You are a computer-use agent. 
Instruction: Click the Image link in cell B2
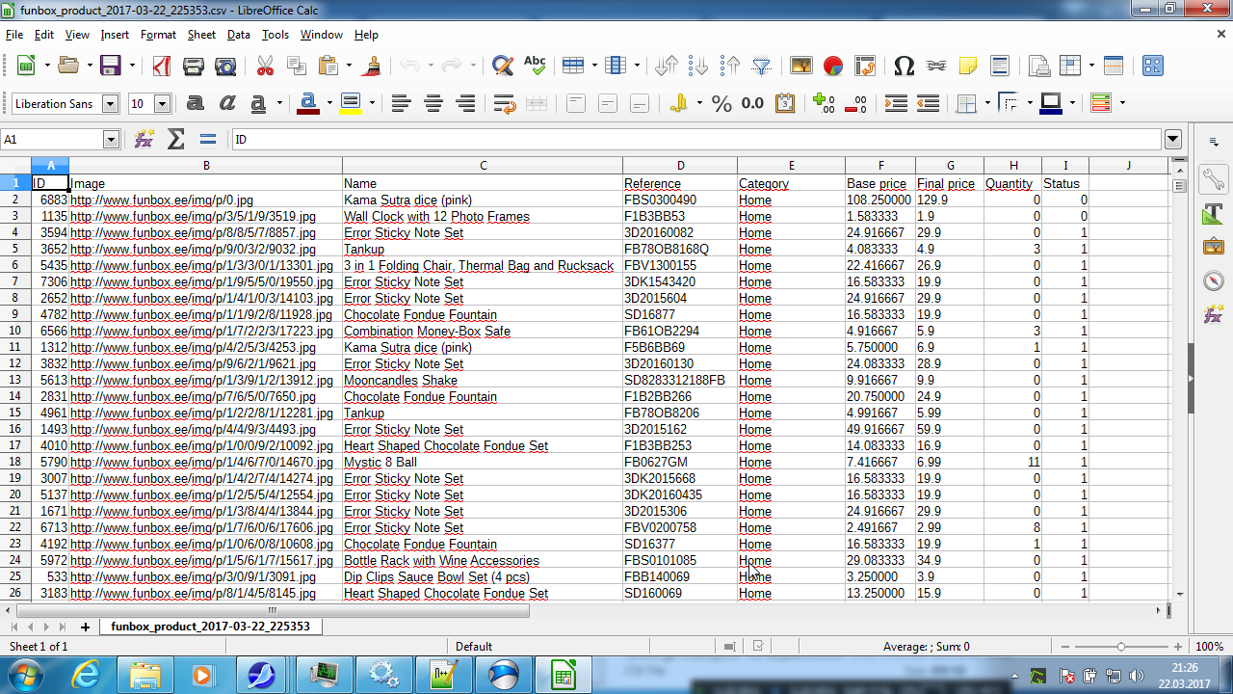click(x=162, y=200)
